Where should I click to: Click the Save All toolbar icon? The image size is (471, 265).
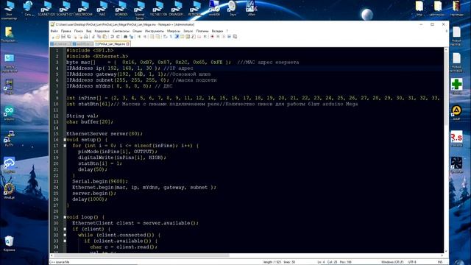click(x=68, y=37)
